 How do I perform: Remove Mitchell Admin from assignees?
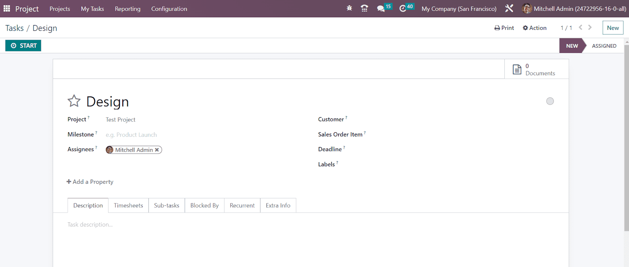(157, 150)
